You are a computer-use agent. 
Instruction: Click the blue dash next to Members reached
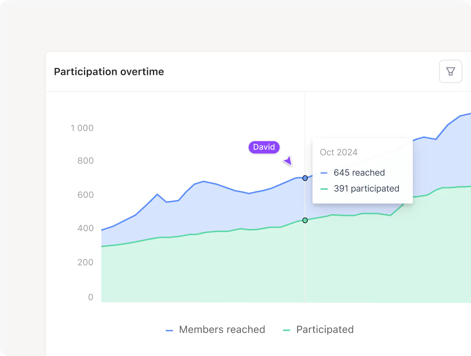[170, 331]
